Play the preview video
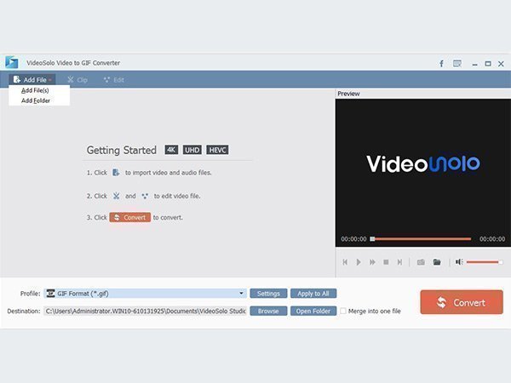Viewport: 511px width, 383px height. (x=359, y=262)
